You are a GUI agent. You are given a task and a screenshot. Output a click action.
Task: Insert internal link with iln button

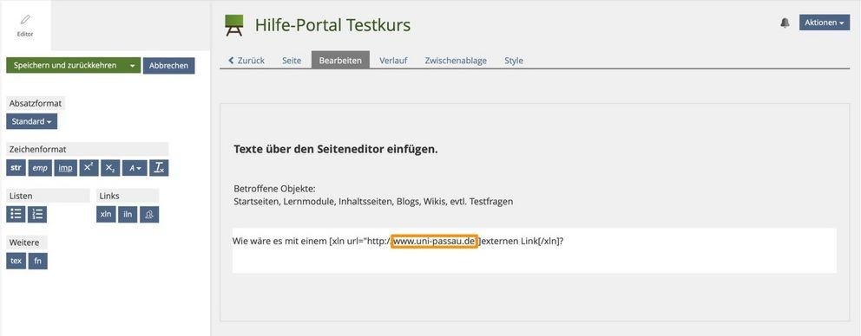128,214
